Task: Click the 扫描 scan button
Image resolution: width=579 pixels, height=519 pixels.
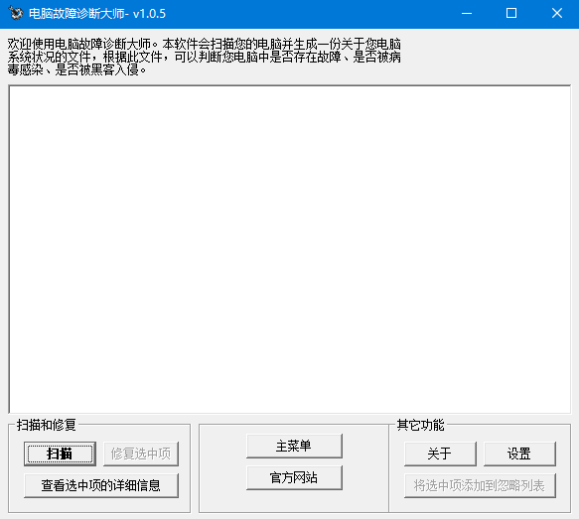Action: [x=60, y=454]
